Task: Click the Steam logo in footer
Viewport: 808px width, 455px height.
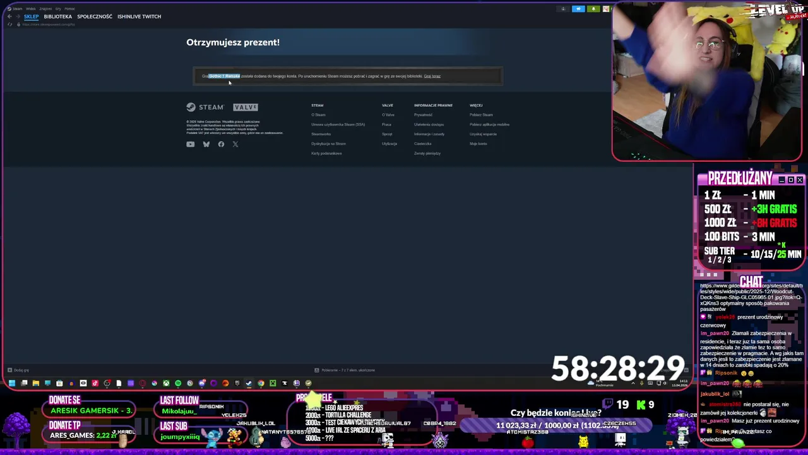Action: click(x=205, y=107)
